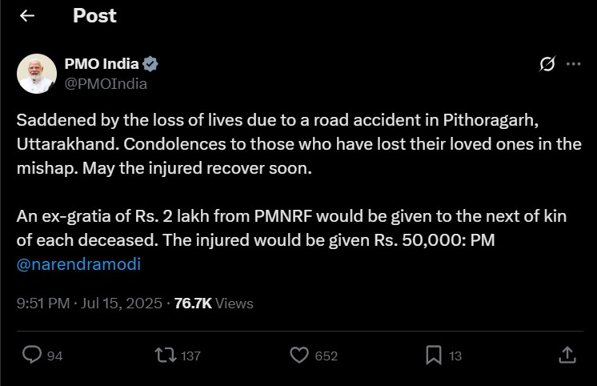
Task: Click the blue verified badge
Action: 150,64
